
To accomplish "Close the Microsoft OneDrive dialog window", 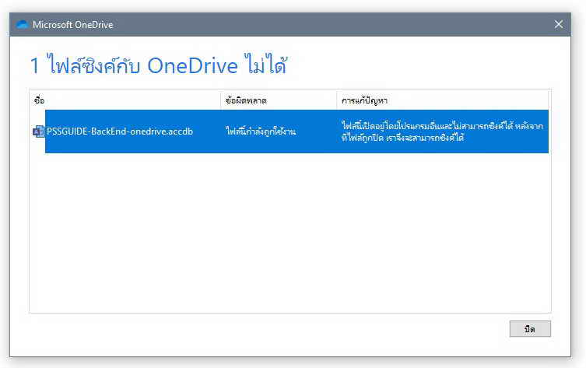I will tap(559, 24).
